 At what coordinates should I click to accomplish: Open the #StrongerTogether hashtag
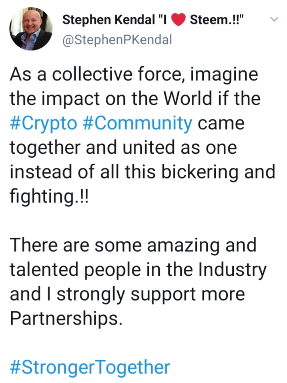pyautogui.click(x=90, y=367)
